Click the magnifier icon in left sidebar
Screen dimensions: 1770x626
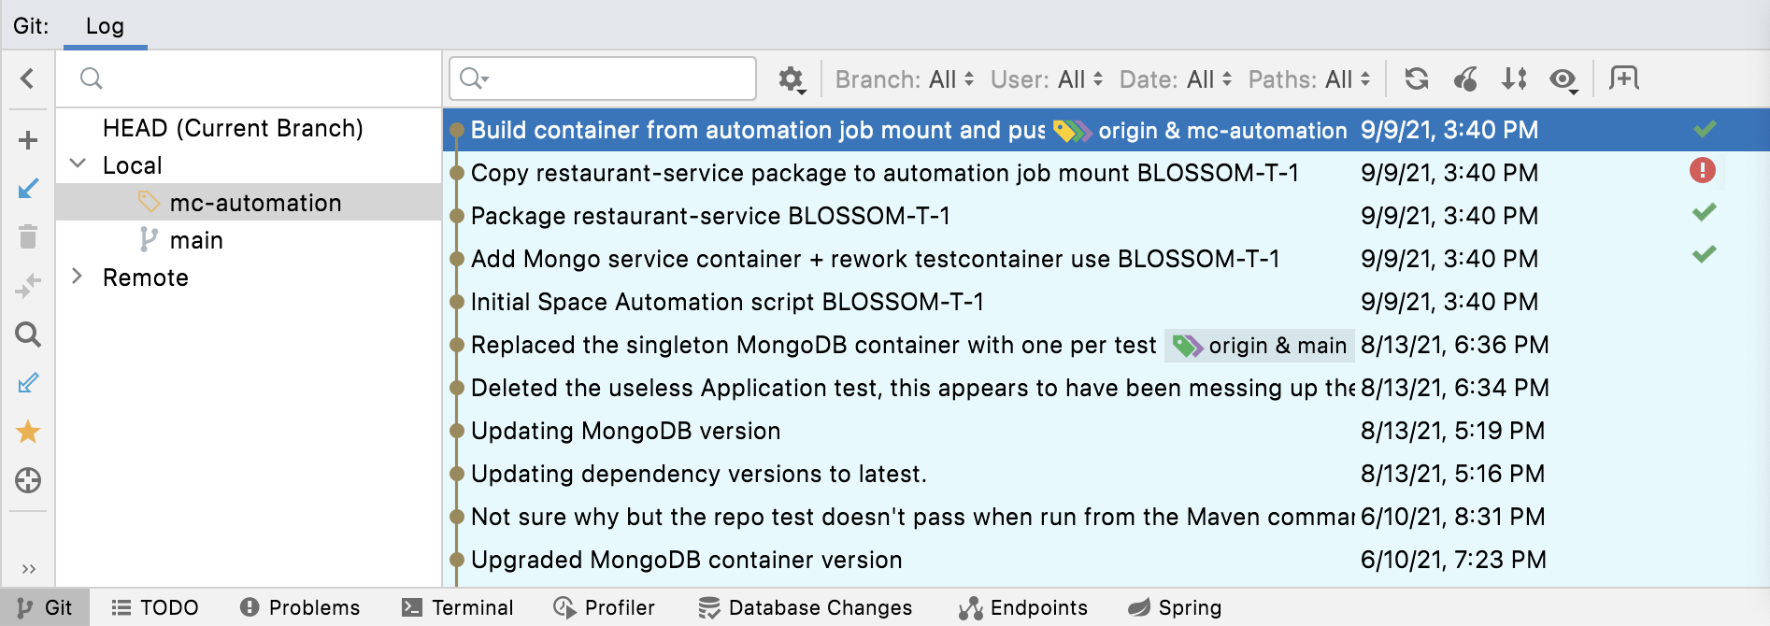pos(28,334)
